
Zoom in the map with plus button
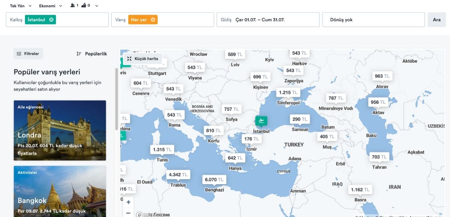[x=128, y=202]
